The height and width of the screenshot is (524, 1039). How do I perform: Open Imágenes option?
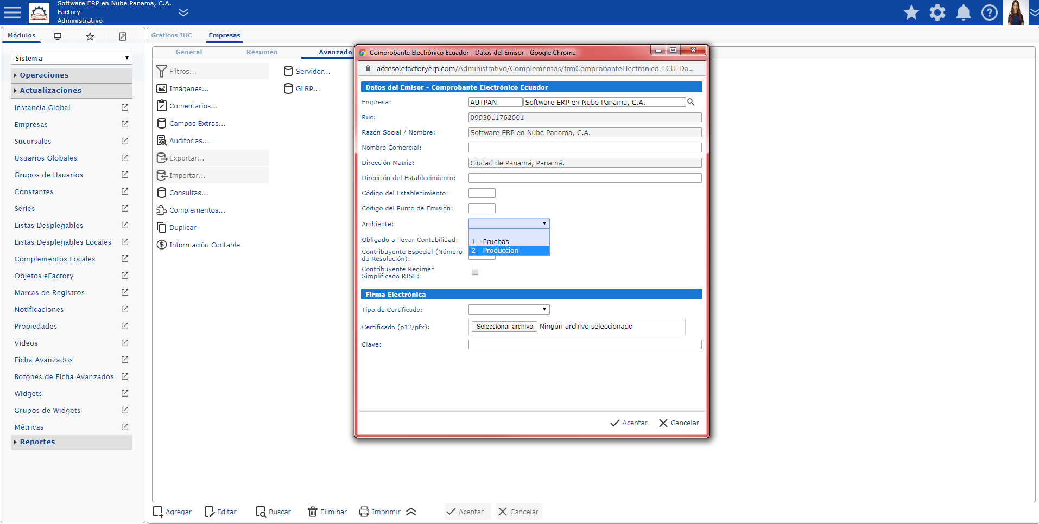(183, 88)
